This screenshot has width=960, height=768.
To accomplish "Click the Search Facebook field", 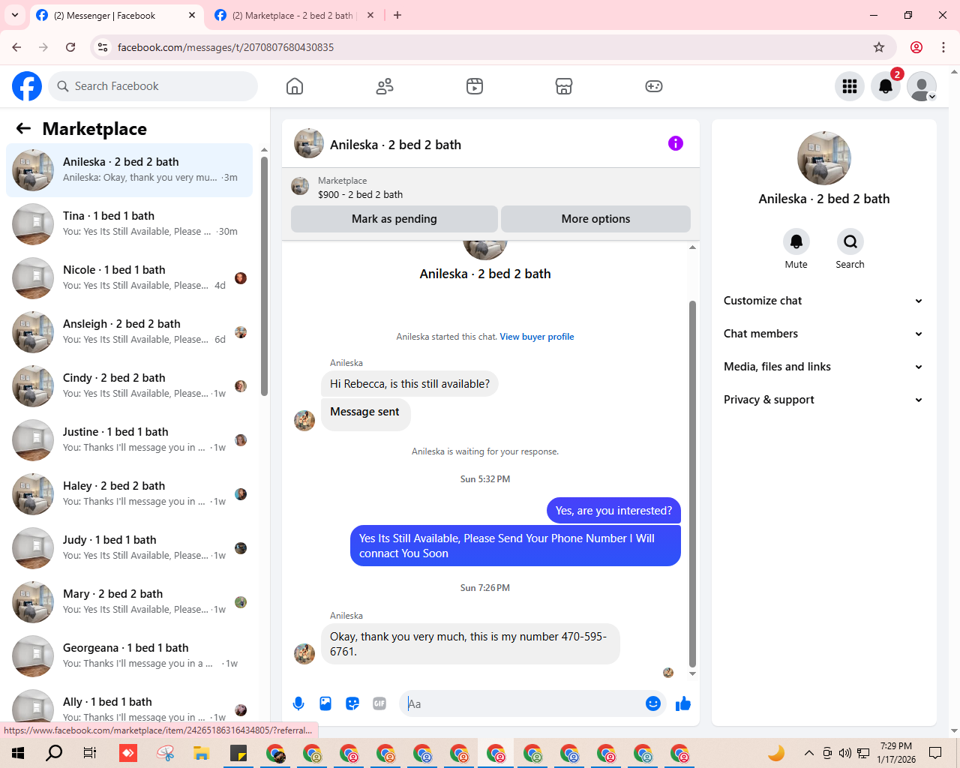I will click(x=154, y=86).
